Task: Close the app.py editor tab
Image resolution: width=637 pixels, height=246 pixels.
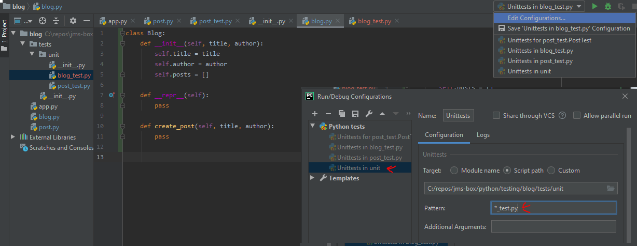Action: (133, 21)
